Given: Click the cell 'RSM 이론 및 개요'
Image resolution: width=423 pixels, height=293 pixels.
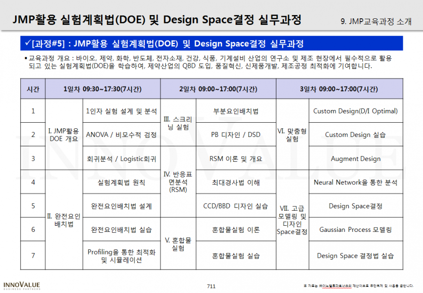Looking at the screenshot, I should point(236,158).
